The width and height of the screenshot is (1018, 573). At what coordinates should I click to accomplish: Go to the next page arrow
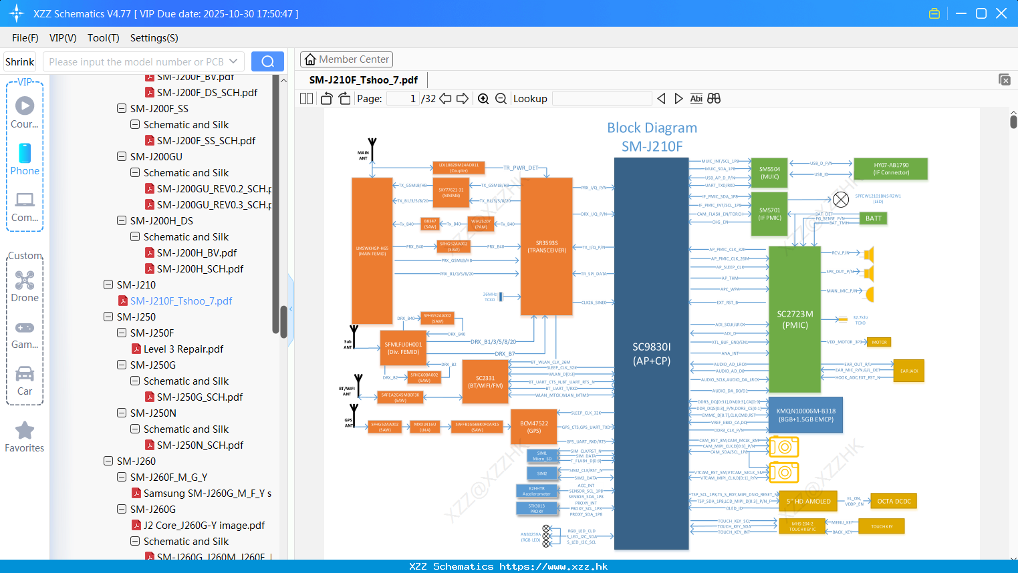(463, 99)
